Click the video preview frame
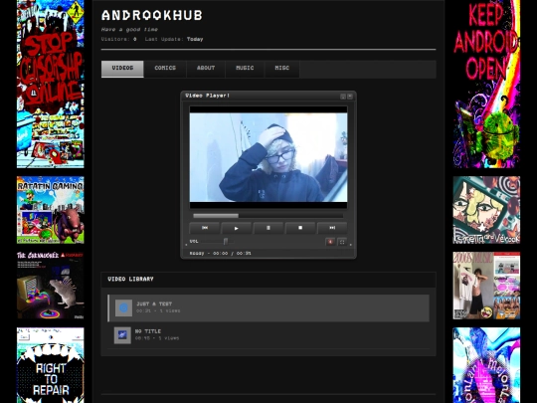The image size is (537, 403). point(268,157)
